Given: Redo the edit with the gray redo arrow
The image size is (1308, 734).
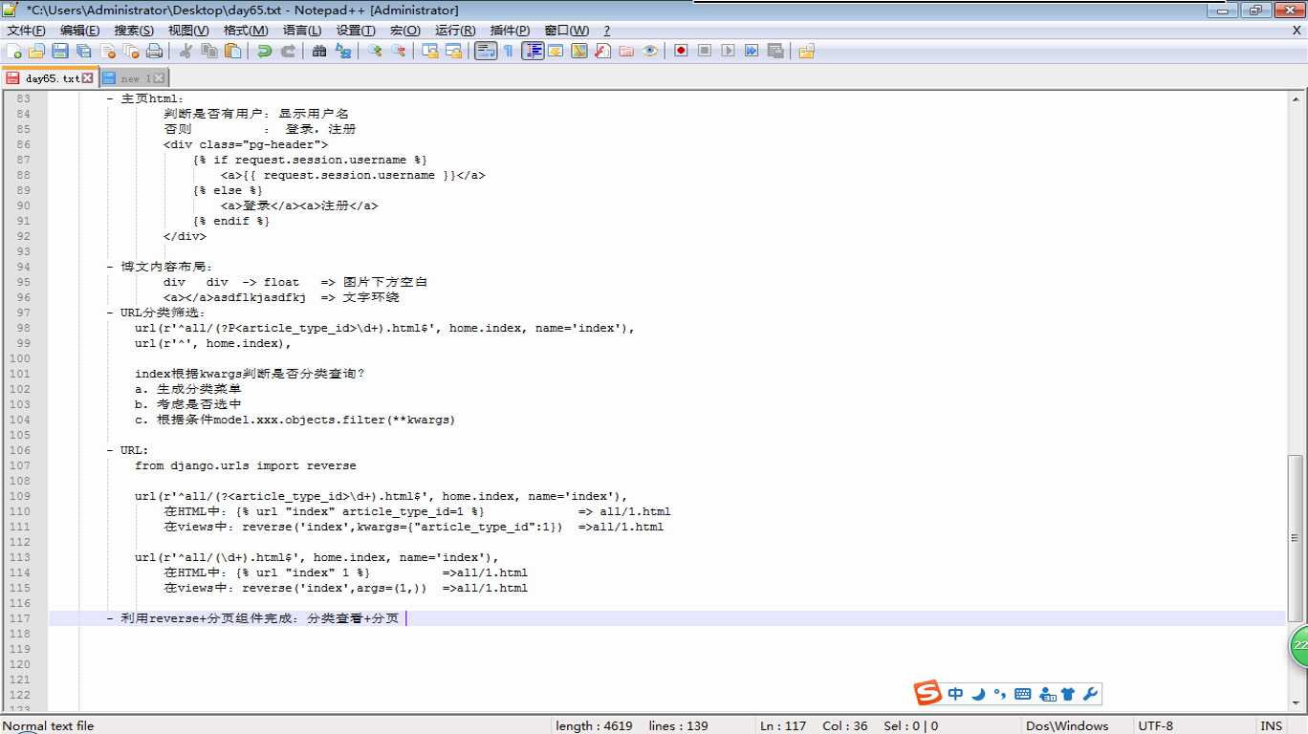Looking at the screenshot, I should click(288, 51).
